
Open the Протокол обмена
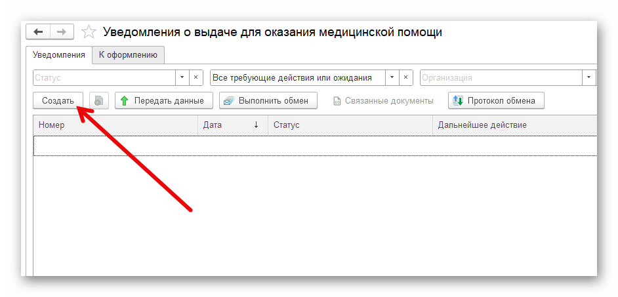pyautogui.click(x=496, y=100)
